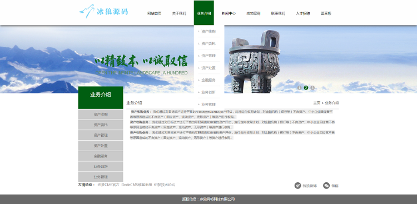Open 人才招聘 in the top navigation
Image resolution: width=417 pixels, height=204 pixels.
(303, 13)
